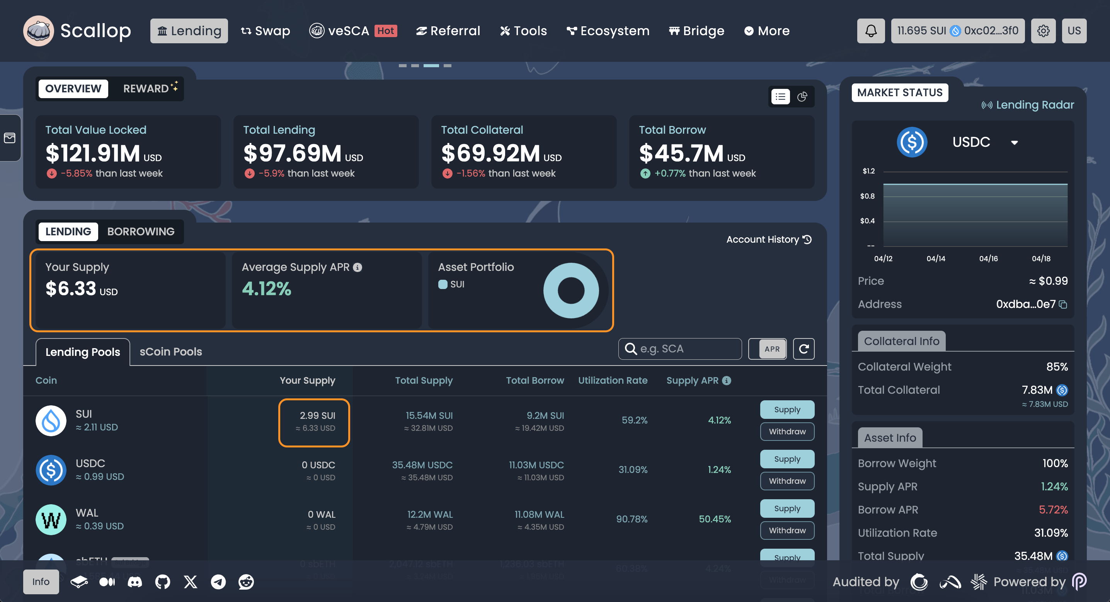1110x602 pixels.
Task: Click the WAL coin icon in pools table
Action: tap(51, 520)
